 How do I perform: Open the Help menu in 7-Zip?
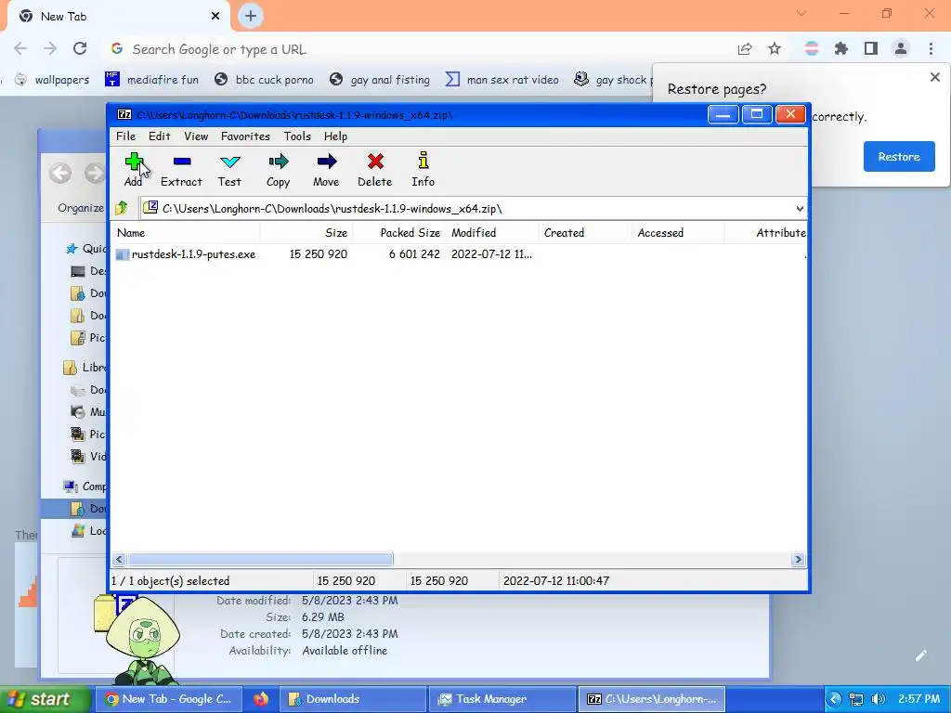pyautogui.click(x=335, y=136)
